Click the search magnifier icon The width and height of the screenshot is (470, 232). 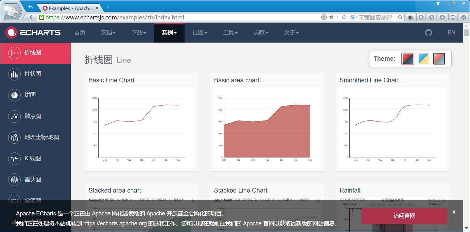click(x=400, y=18)
